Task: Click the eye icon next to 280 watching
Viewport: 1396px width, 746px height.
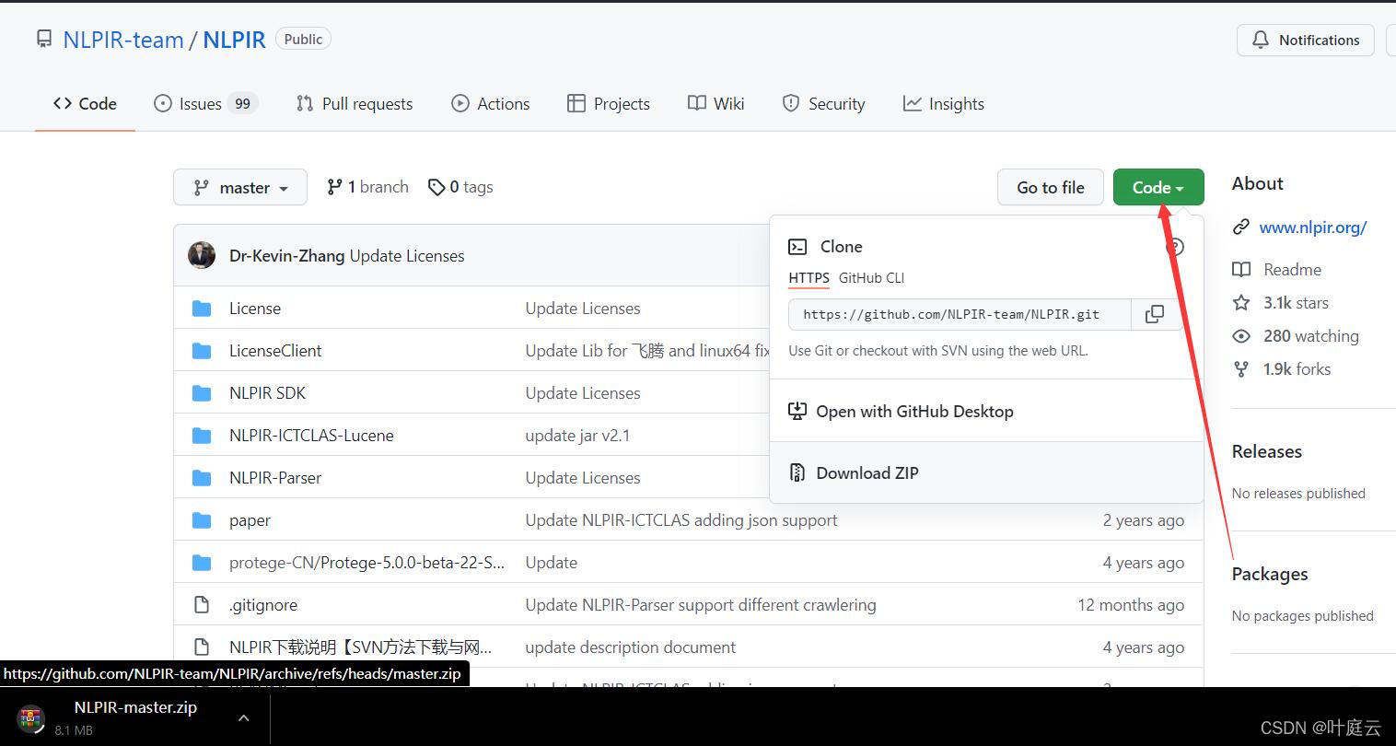Action: [1241, 336]
